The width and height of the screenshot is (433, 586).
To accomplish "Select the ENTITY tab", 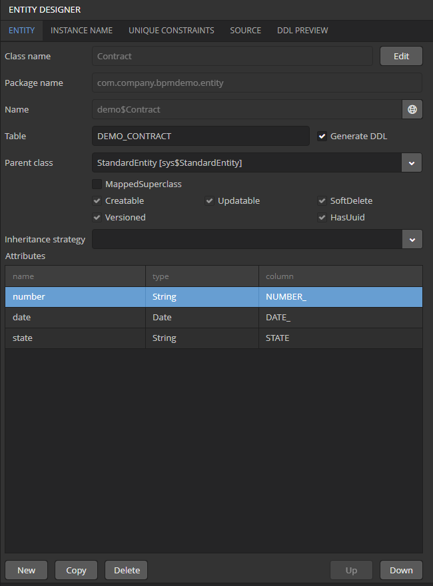I will [21, 30].
